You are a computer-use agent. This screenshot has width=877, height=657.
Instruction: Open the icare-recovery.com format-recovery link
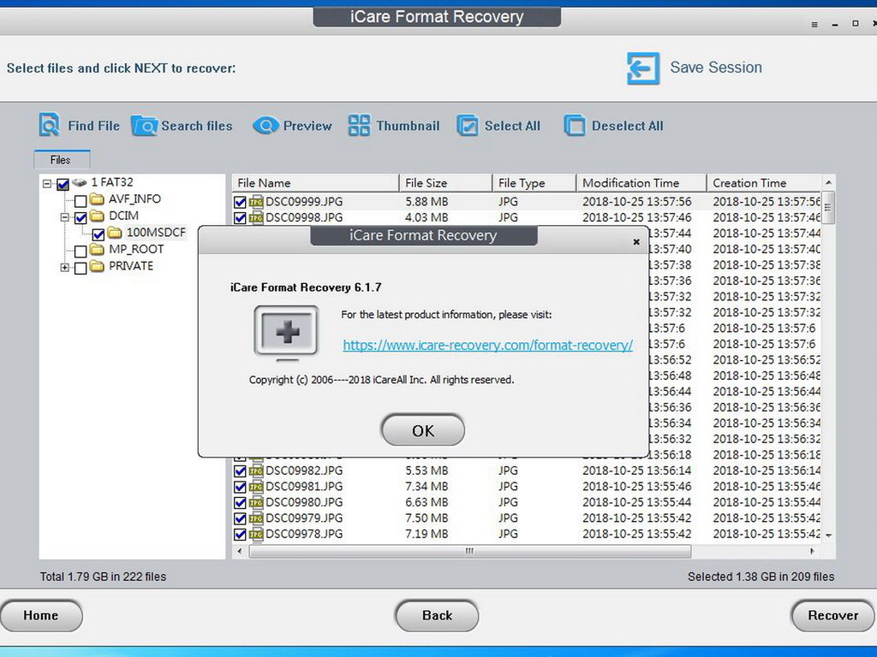487,346
